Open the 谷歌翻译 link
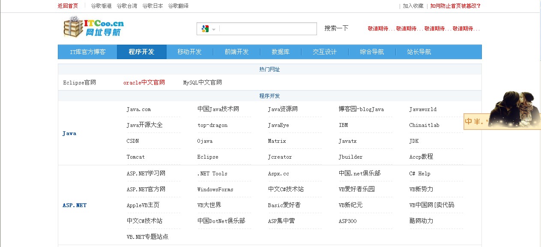 [x=178, y=6]
